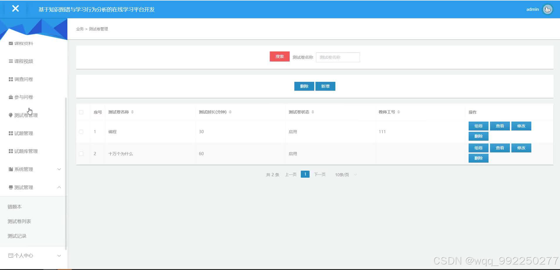560x270 pixels.
Task: Expand the 个人中心 chevron
Action: pyautogui.click(x=59, y=255)
